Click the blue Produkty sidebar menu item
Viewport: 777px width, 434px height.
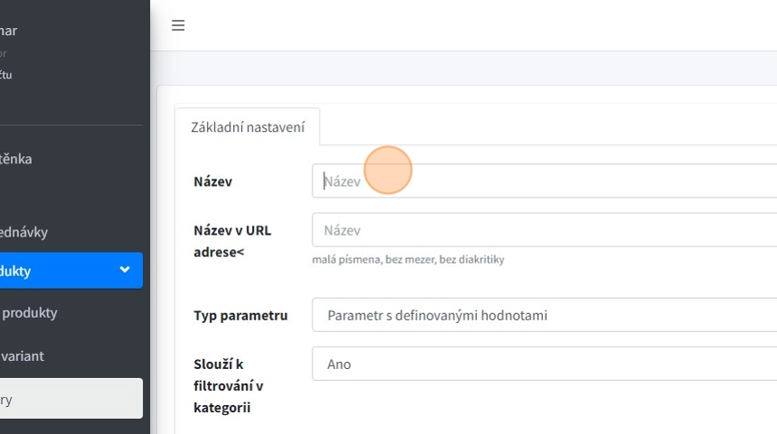coord(54,271)
